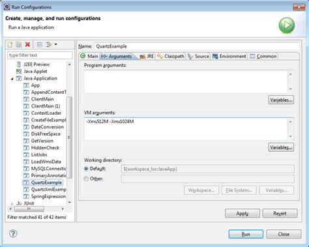Image resolution: width=309 pixels, height=247 pixels.
Task: Select the Default working directory radio
Action: [86, 169]
